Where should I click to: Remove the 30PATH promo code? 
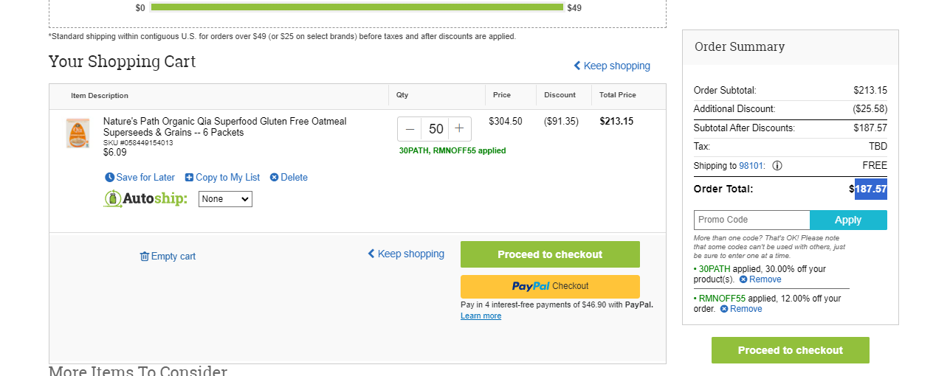point(760,279)
